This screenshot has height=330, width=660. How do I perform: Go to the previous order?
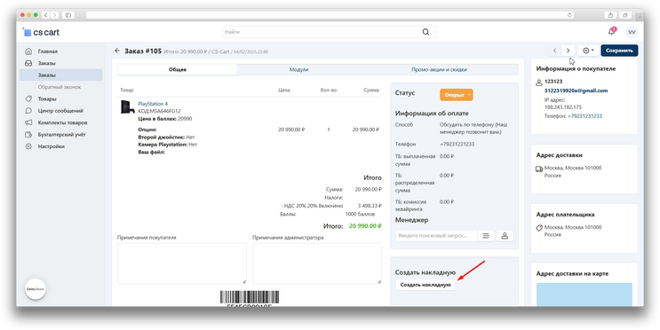[x=554, y=51]
